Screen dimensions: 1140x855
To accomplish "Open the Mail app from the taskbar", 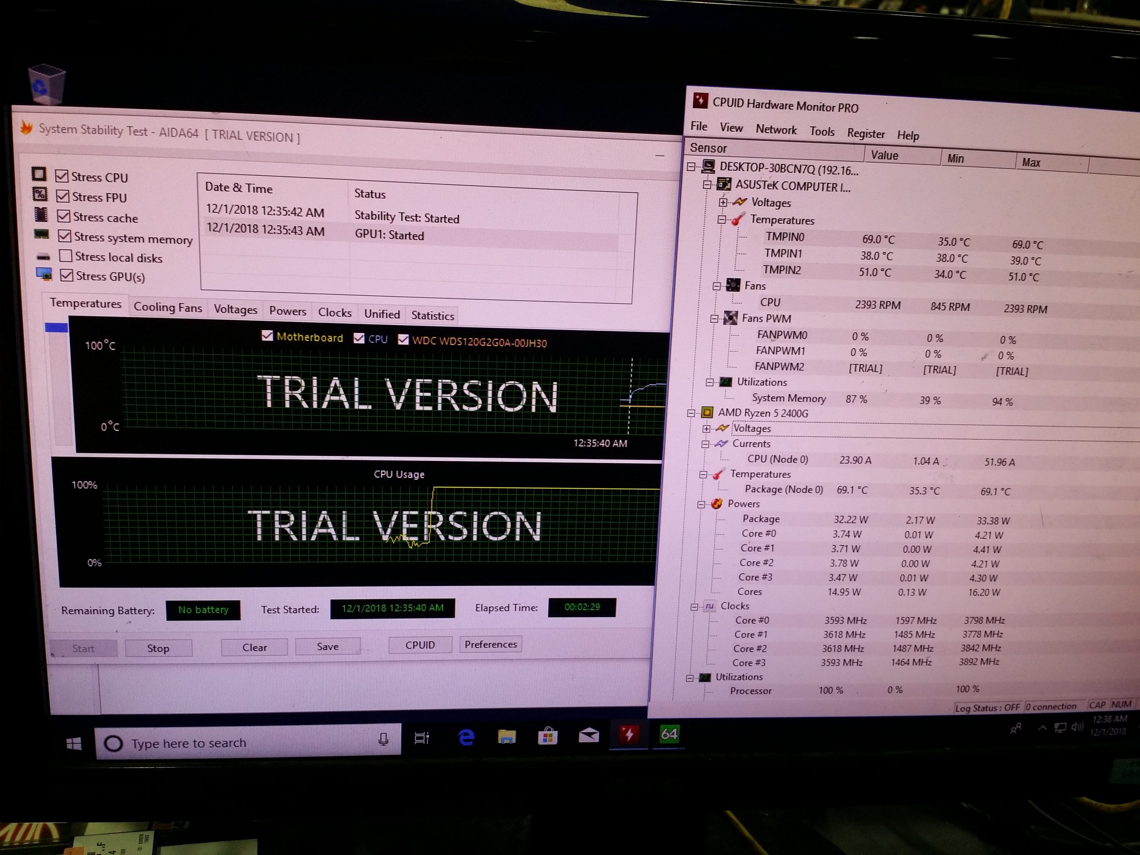I will (x=589, y=736).
